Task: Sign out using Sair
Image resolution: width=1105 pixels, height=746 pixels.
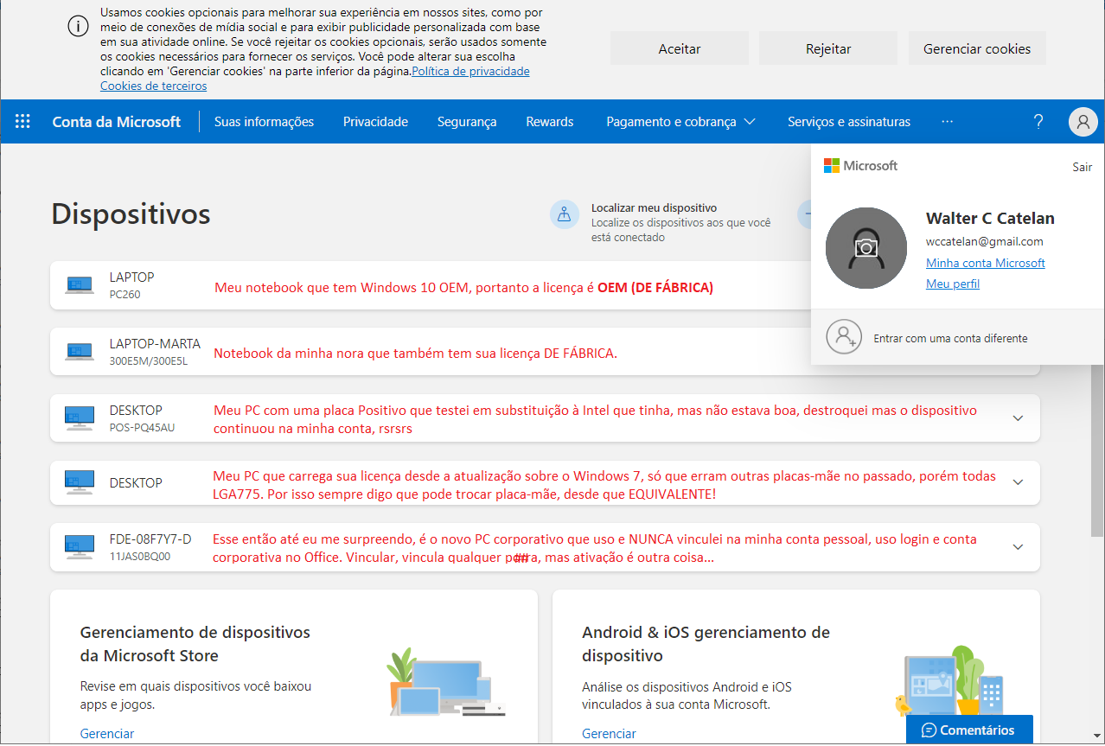Action: 1083,167
